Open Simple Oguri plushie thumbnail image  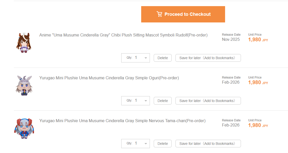[x=24, y=85]
